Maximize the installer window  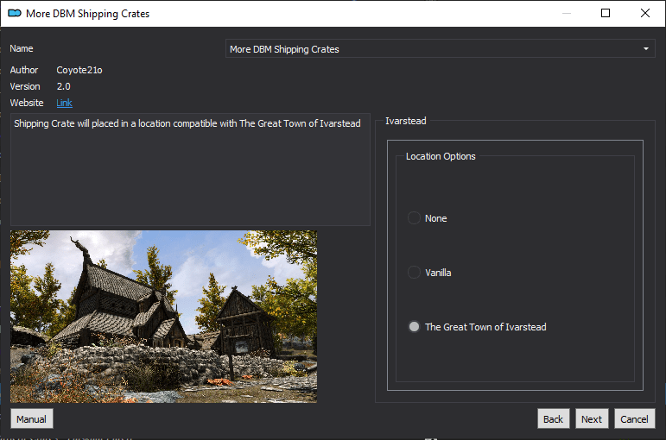[x=606, y=13]
